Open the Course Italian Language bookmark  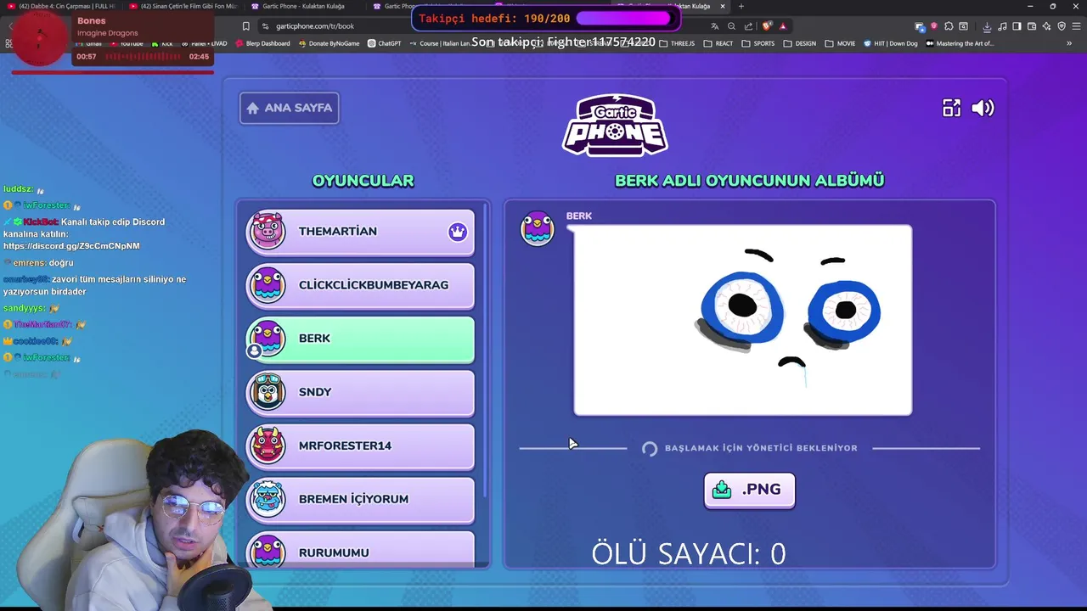coord(439,43)
